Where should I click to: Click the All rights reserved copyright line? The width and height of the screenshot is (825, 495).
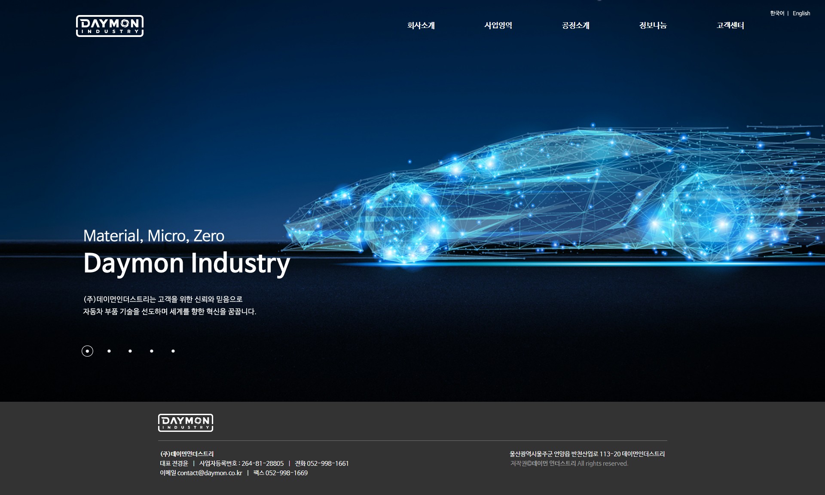point(569,463)
